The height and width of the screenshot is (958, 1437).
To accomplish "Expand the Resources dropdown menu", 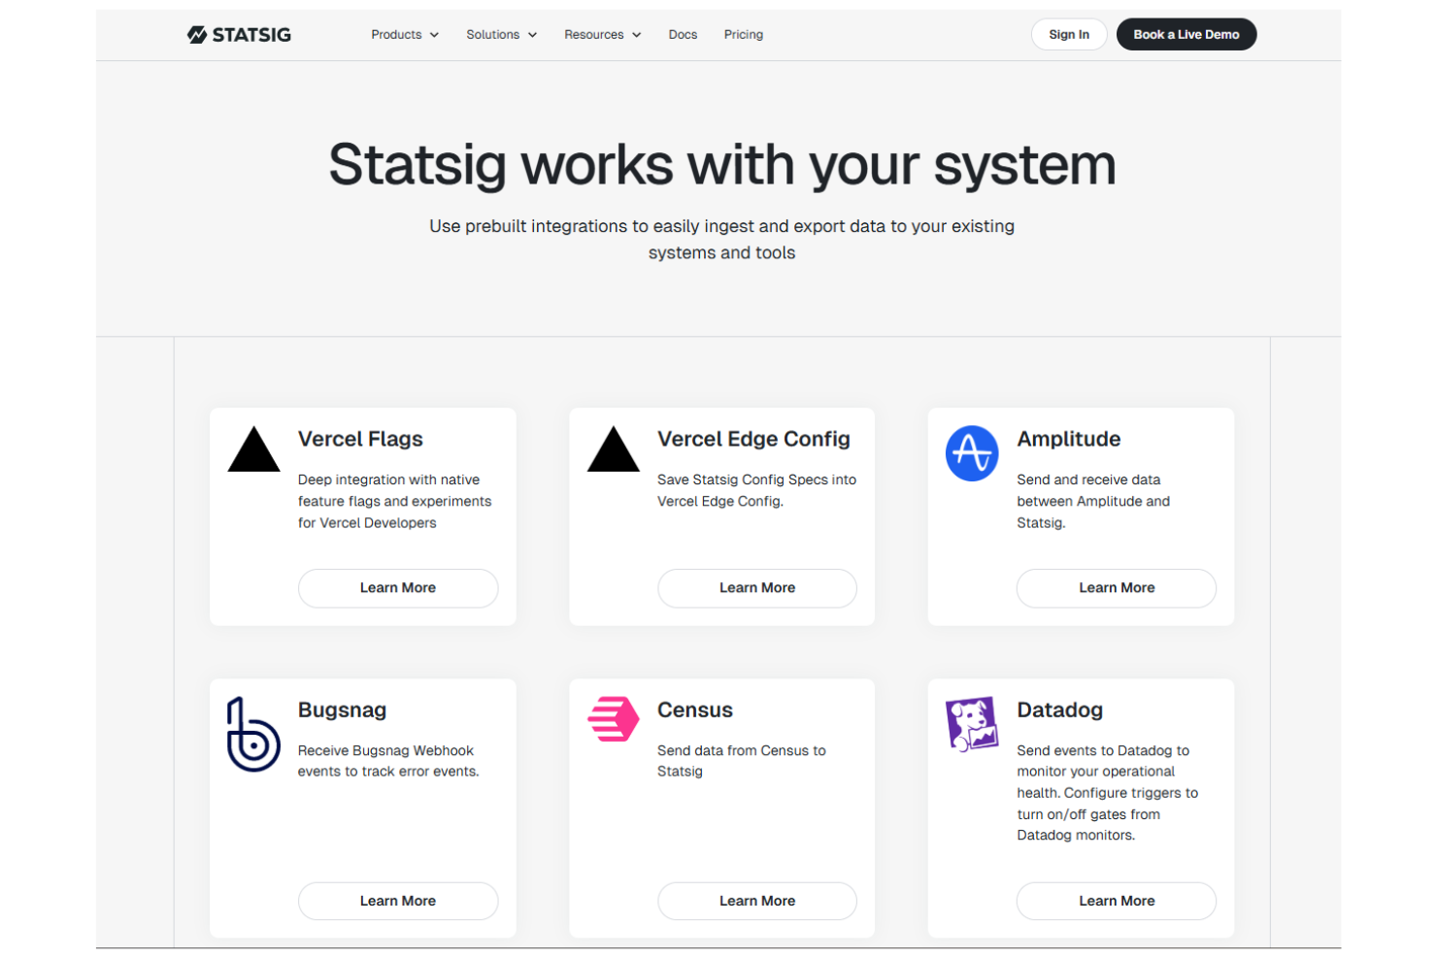I will coord(603,35).
